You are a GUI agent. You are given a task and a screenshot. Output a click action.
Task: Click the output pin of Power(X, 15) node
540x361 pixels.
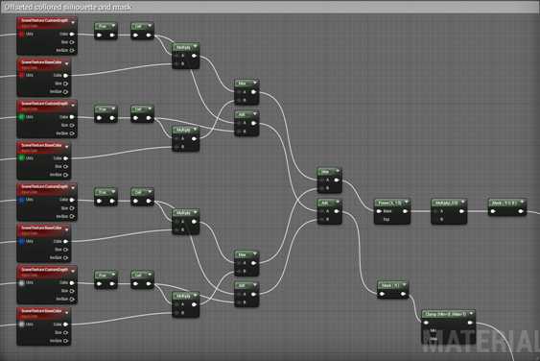click(x=405, y=211)
